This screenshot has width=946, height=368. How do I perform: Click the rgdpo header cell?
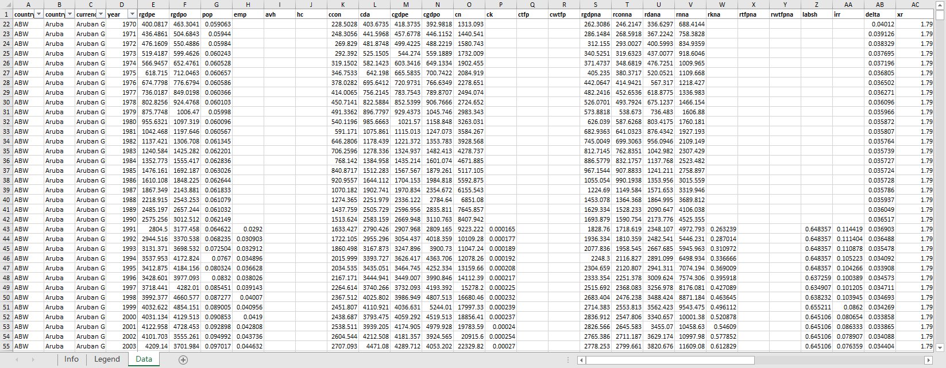[x=185, y=14]
